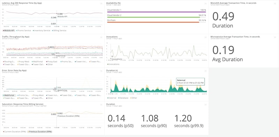Open options menu of Availability widget
Image resolution: width=279 pixels, height=137 pixels.
(x=205, y=3)
